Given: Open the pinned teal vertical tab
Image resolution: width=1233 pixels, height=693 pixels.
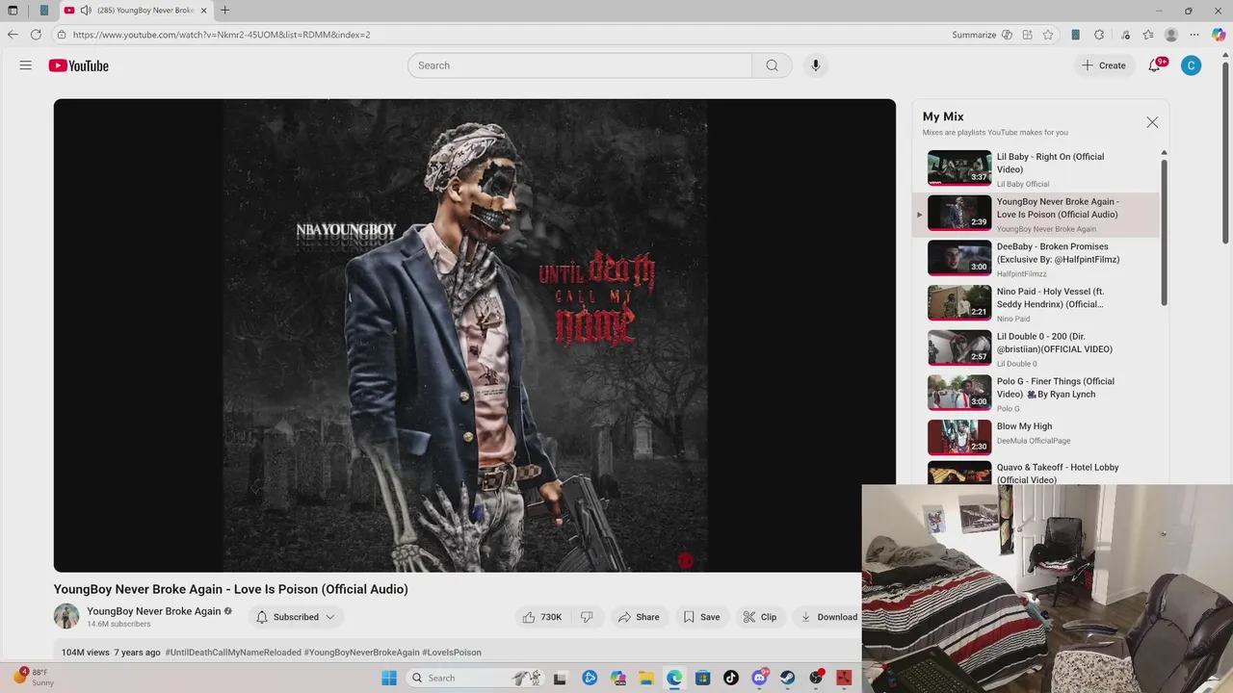Looking at the screenshot, I should (x=43, y=11).
